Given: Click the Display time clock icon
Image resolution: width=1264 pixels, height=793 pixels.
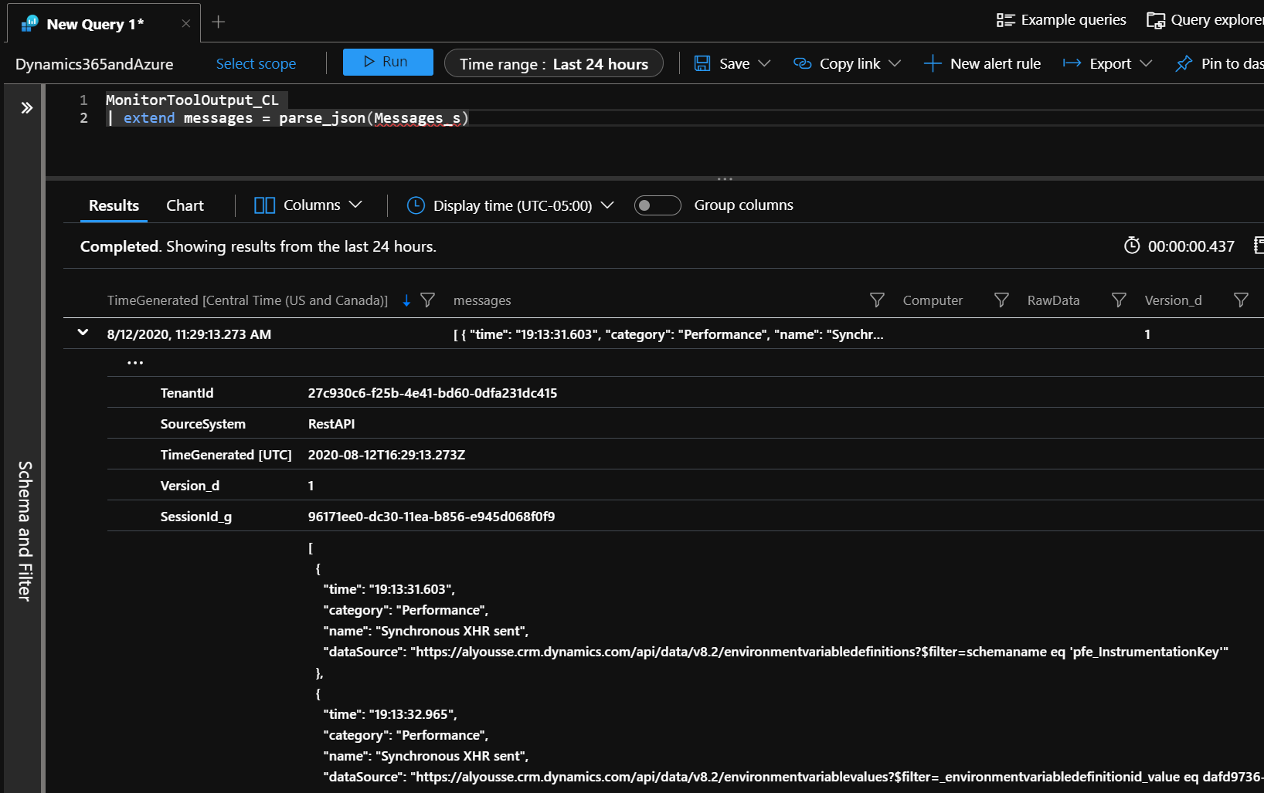Looking at the screenshot, I should pyautogui.click(x=416, y=205).
